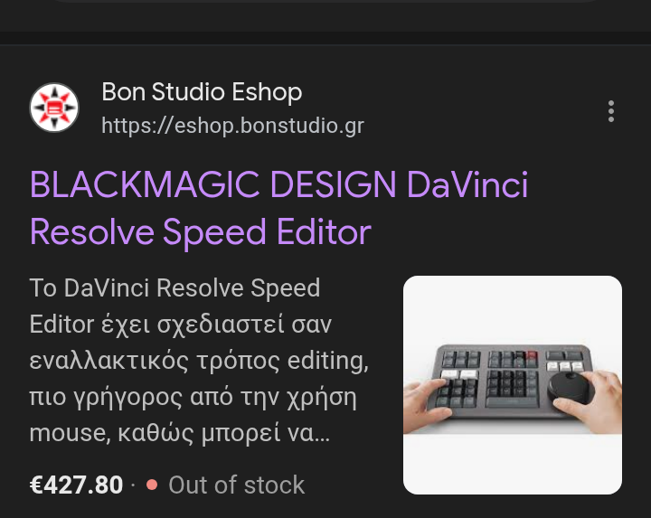Click the 'Out of stock' availability text
This screenshot has height=518, width=651.
236,485
